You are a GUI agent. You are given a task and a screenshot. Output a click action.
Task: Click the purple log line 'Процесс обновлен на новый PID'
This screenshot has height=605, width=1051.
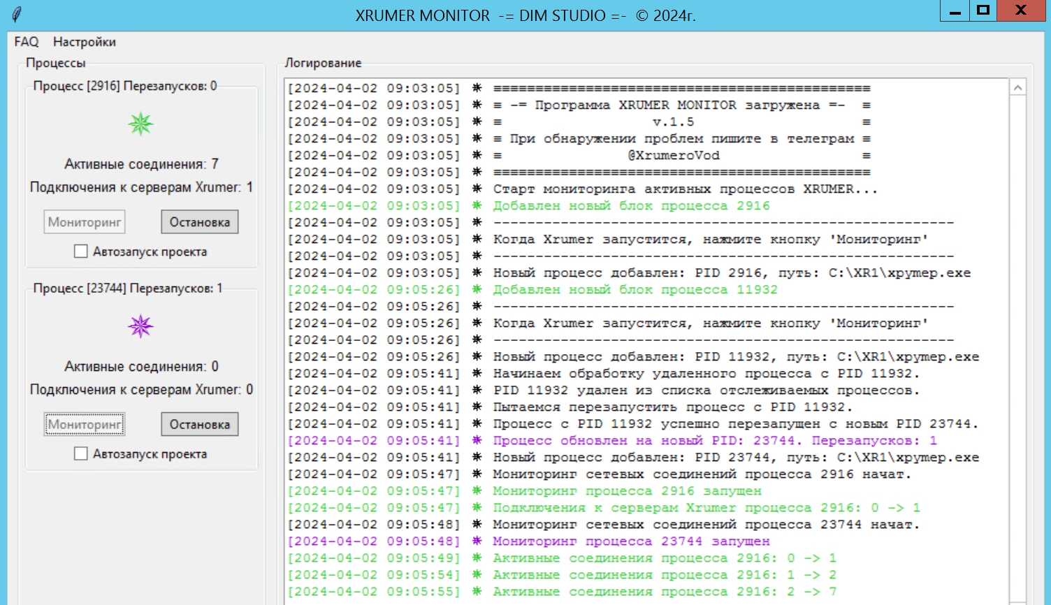612,441
